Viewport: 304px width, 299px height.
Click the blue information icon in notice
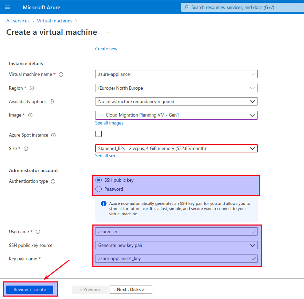coord(104,203)
